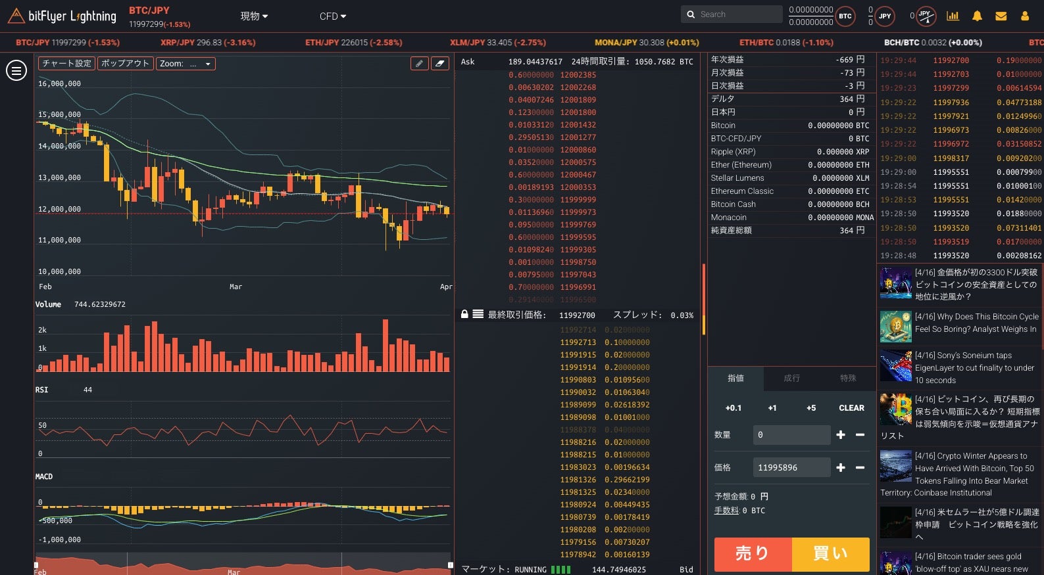Open news about 金価格が初の3300ドル突破
This screenshot has height=575, width=1044.
point(960,284)
